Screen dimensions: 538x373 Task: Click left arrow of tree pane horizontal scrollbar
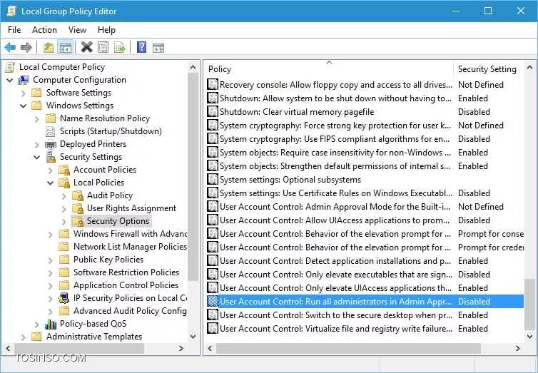click(x=7, y=349)
